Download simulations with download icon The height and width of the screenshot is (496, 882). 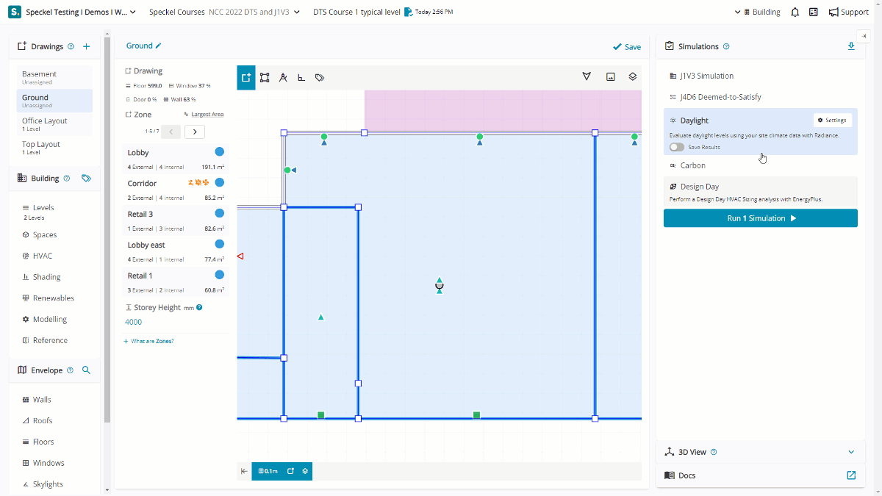pos(851,46)
